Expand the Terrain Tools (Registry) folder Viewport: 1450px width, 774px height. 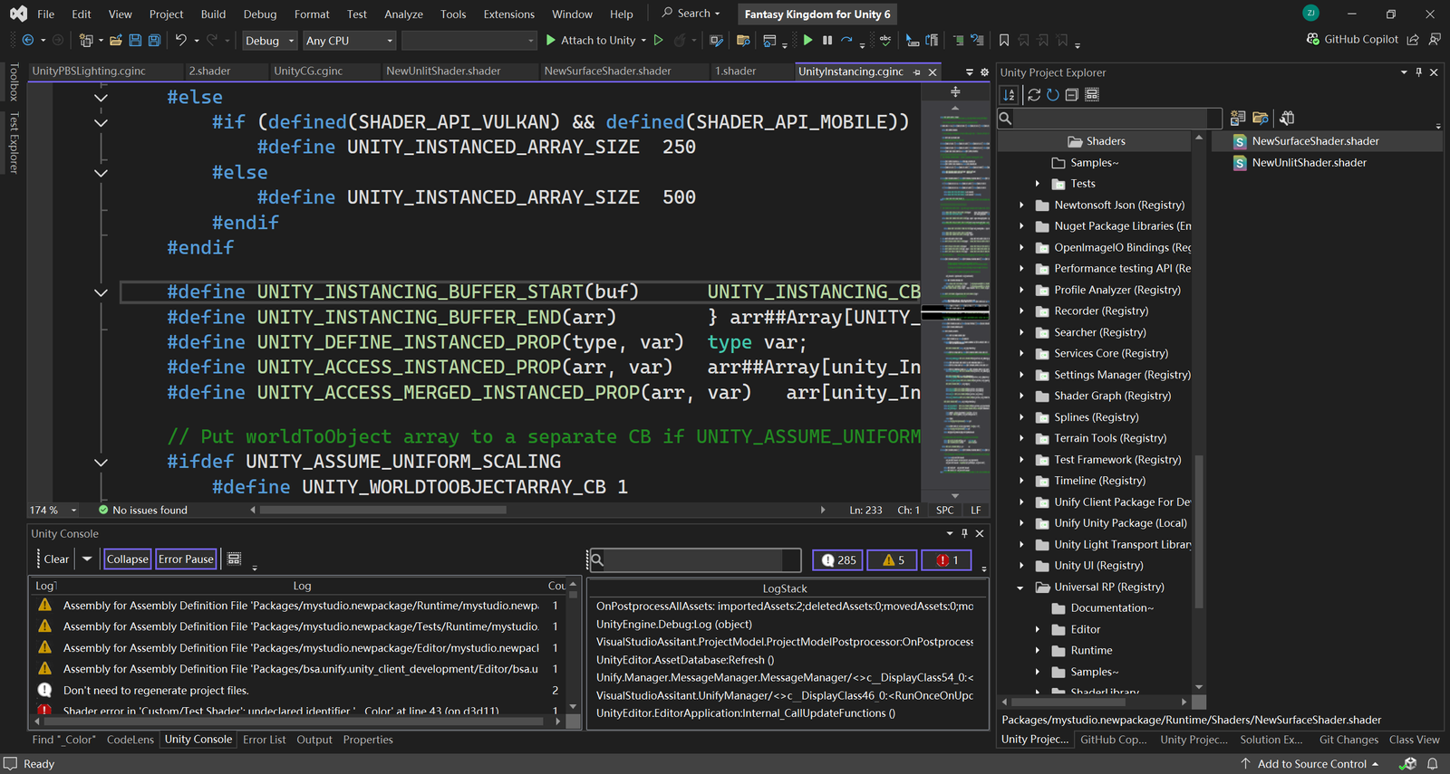1021,438
